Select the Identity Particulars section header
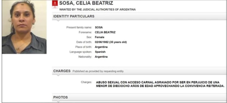The width and height of the screenshot is (227, 103). pos(139,16)
